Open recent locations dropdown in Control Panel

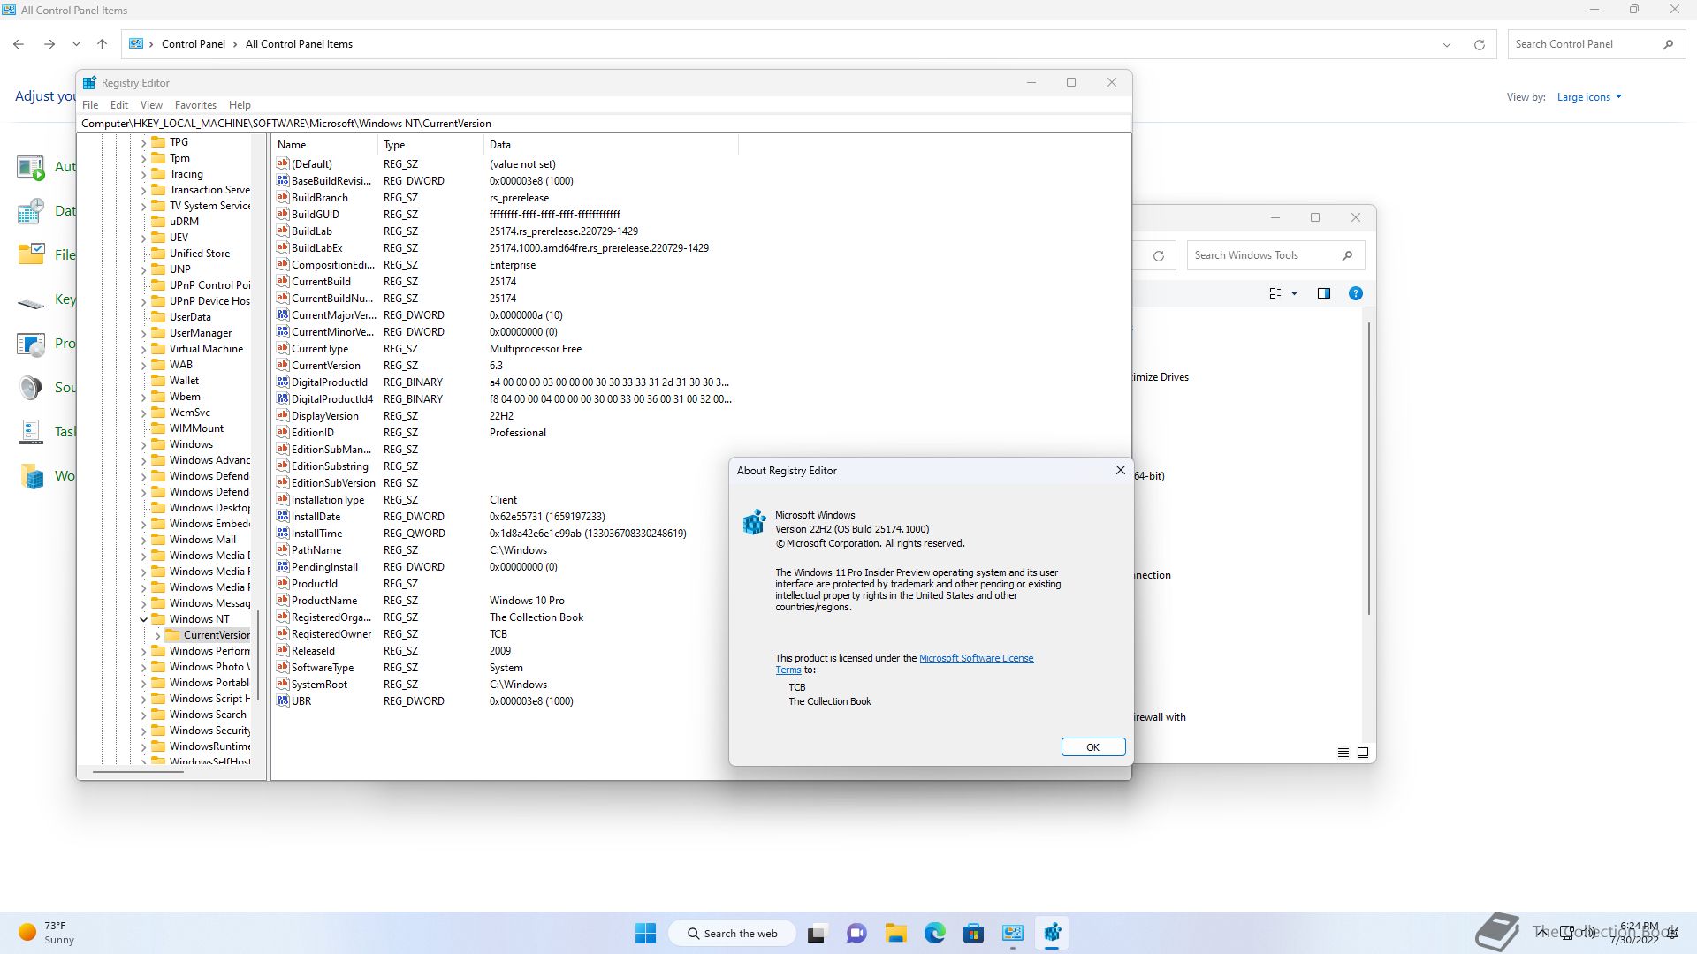76,44
